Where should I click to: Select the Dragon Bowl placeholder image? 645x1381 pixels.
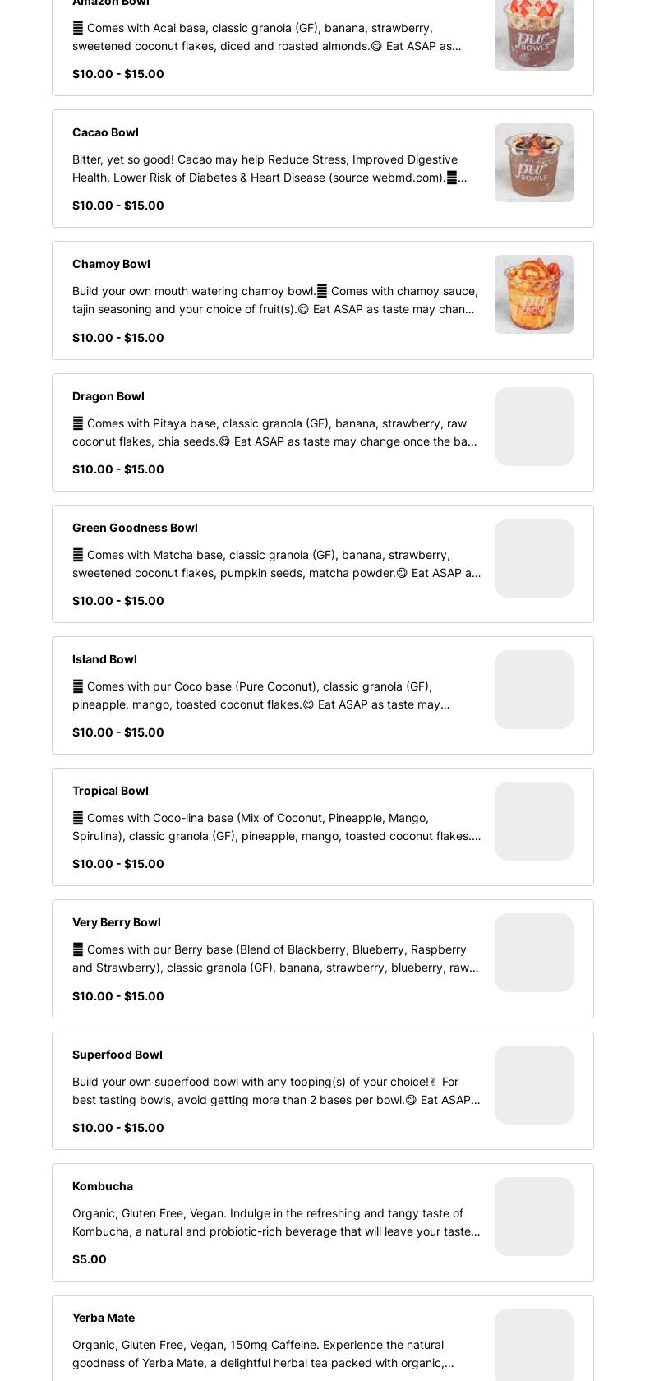(533, 427)
